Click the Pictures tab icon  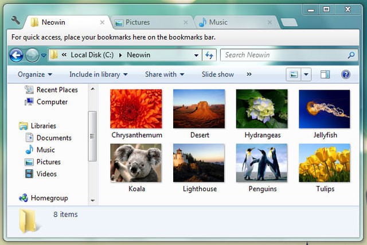point(119,23)
